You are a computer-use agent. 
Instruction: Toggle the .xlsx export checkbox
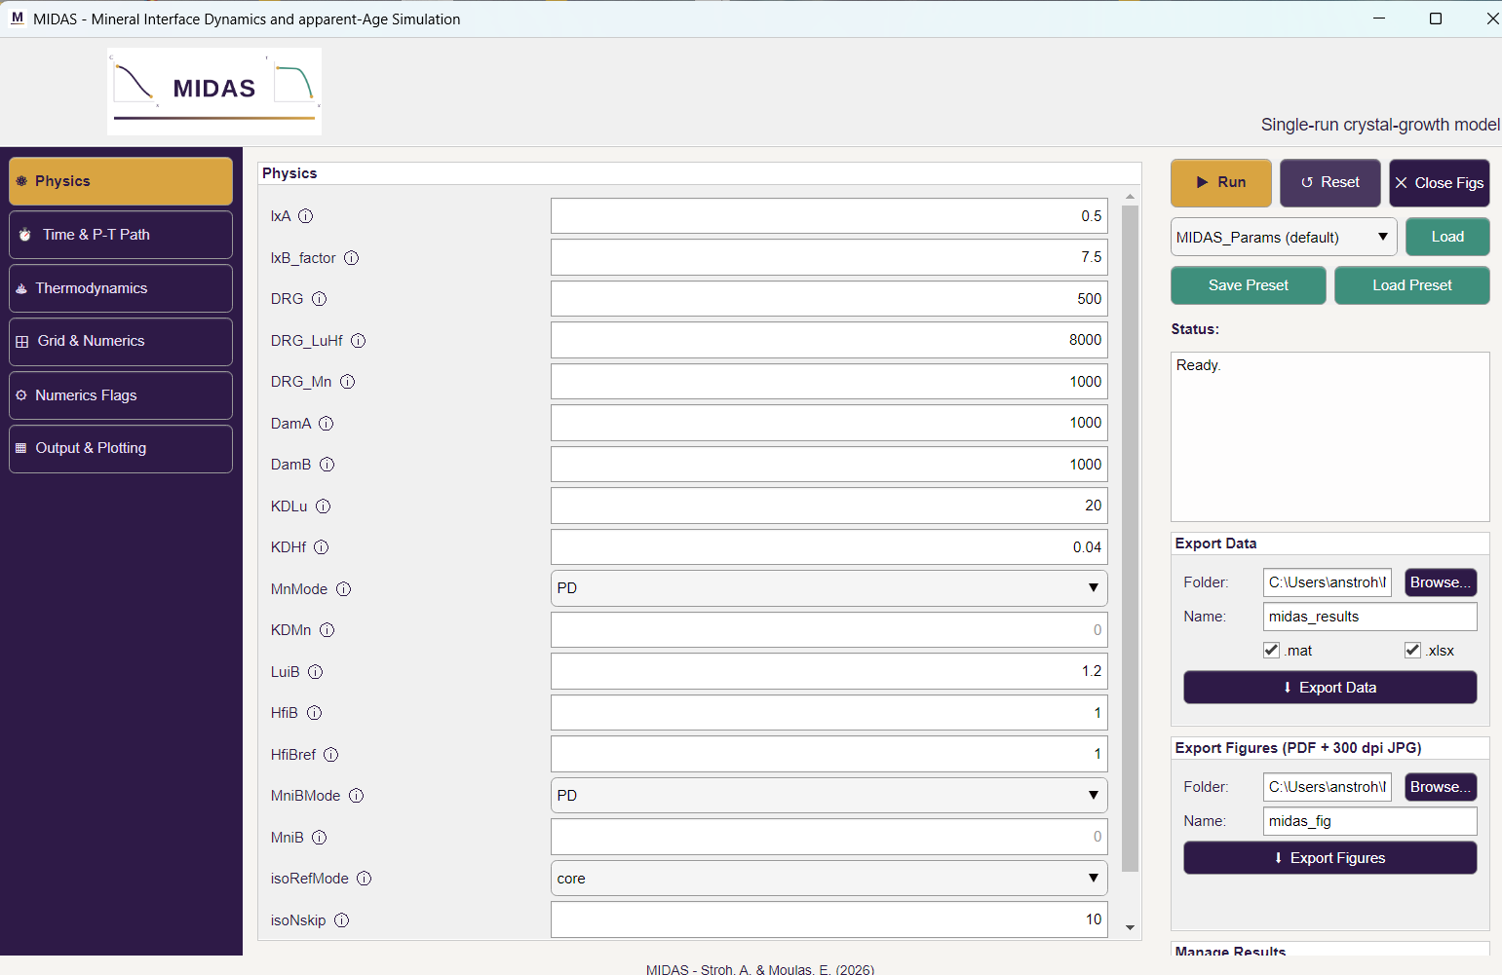[1412, 651]
